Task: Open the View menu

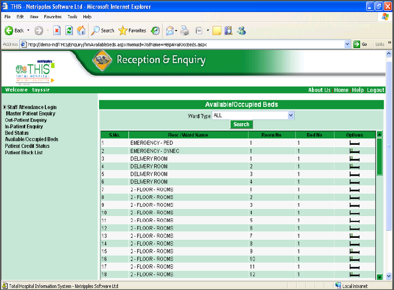Action: coord(34,17)
